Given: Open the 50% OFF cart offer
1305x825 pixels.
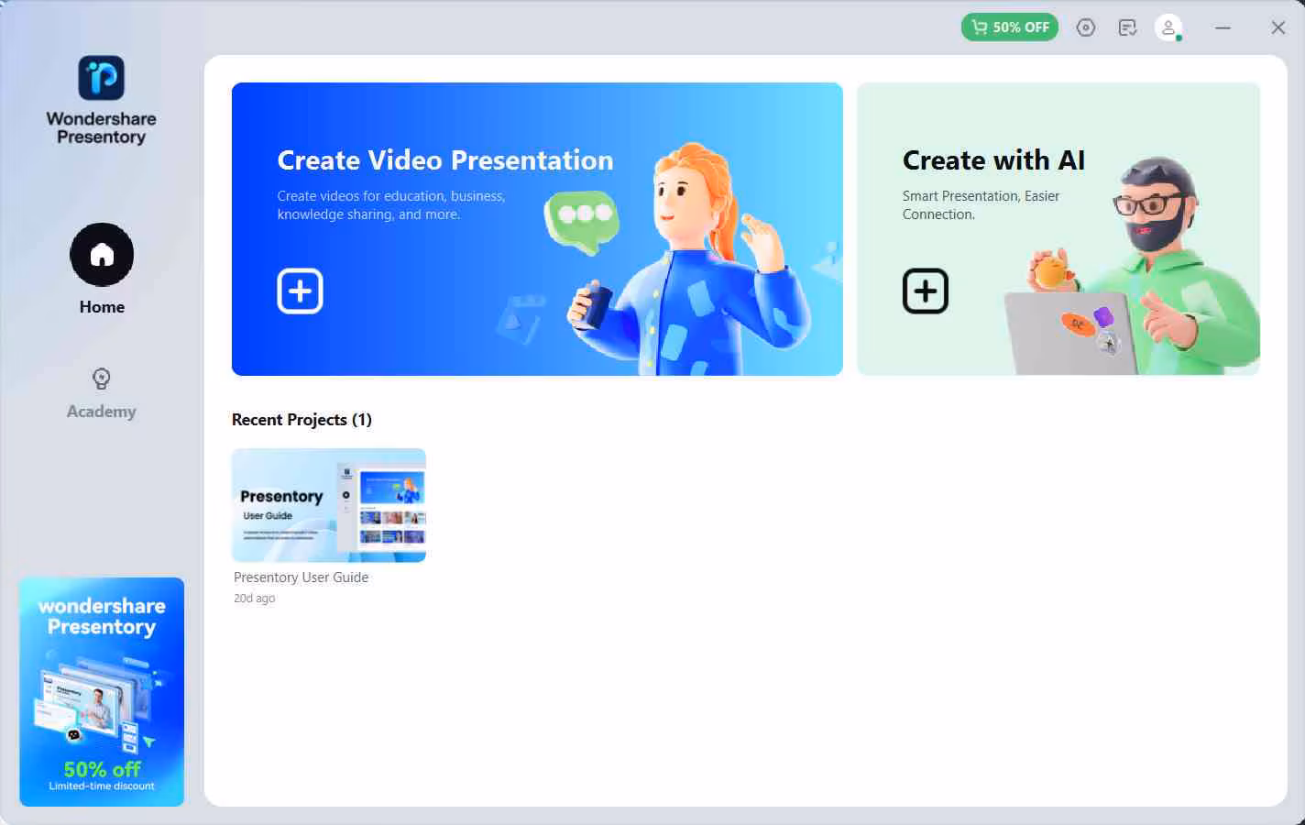Looking at the screenshot, I should [1010, 27].
